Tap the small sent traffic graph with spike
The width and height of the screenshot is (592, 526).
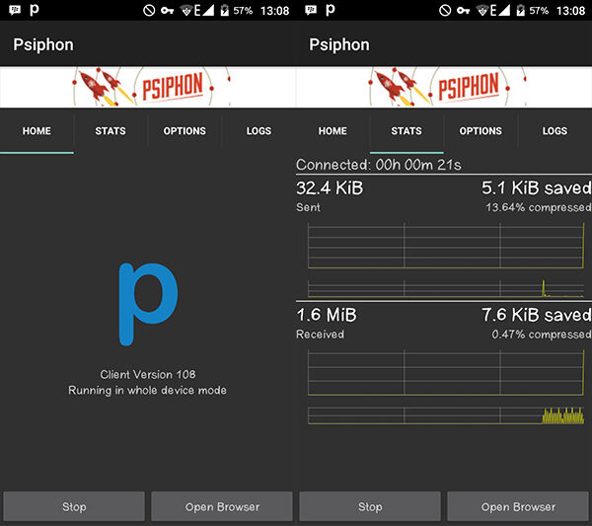pos(446,288)
